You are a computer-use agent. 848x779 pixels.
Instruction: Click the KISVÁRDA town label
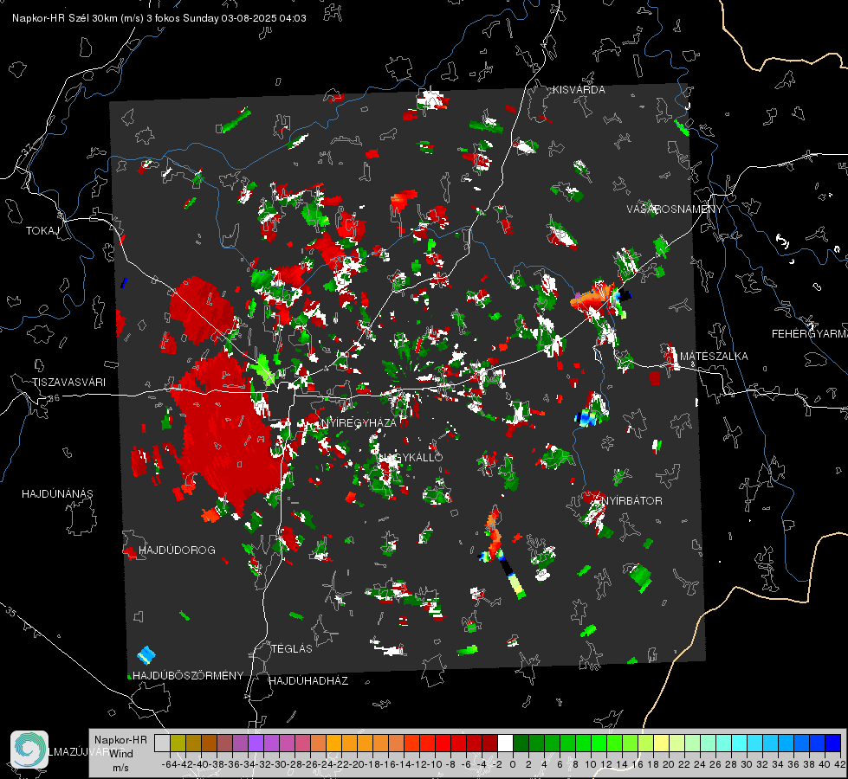(x=579, y=90)
